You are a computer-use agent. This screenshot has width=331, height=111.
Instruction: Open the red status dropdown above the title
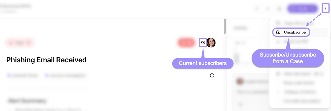coord(20,43)
